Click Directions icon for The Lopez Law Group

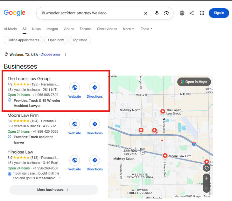[95, 87]
